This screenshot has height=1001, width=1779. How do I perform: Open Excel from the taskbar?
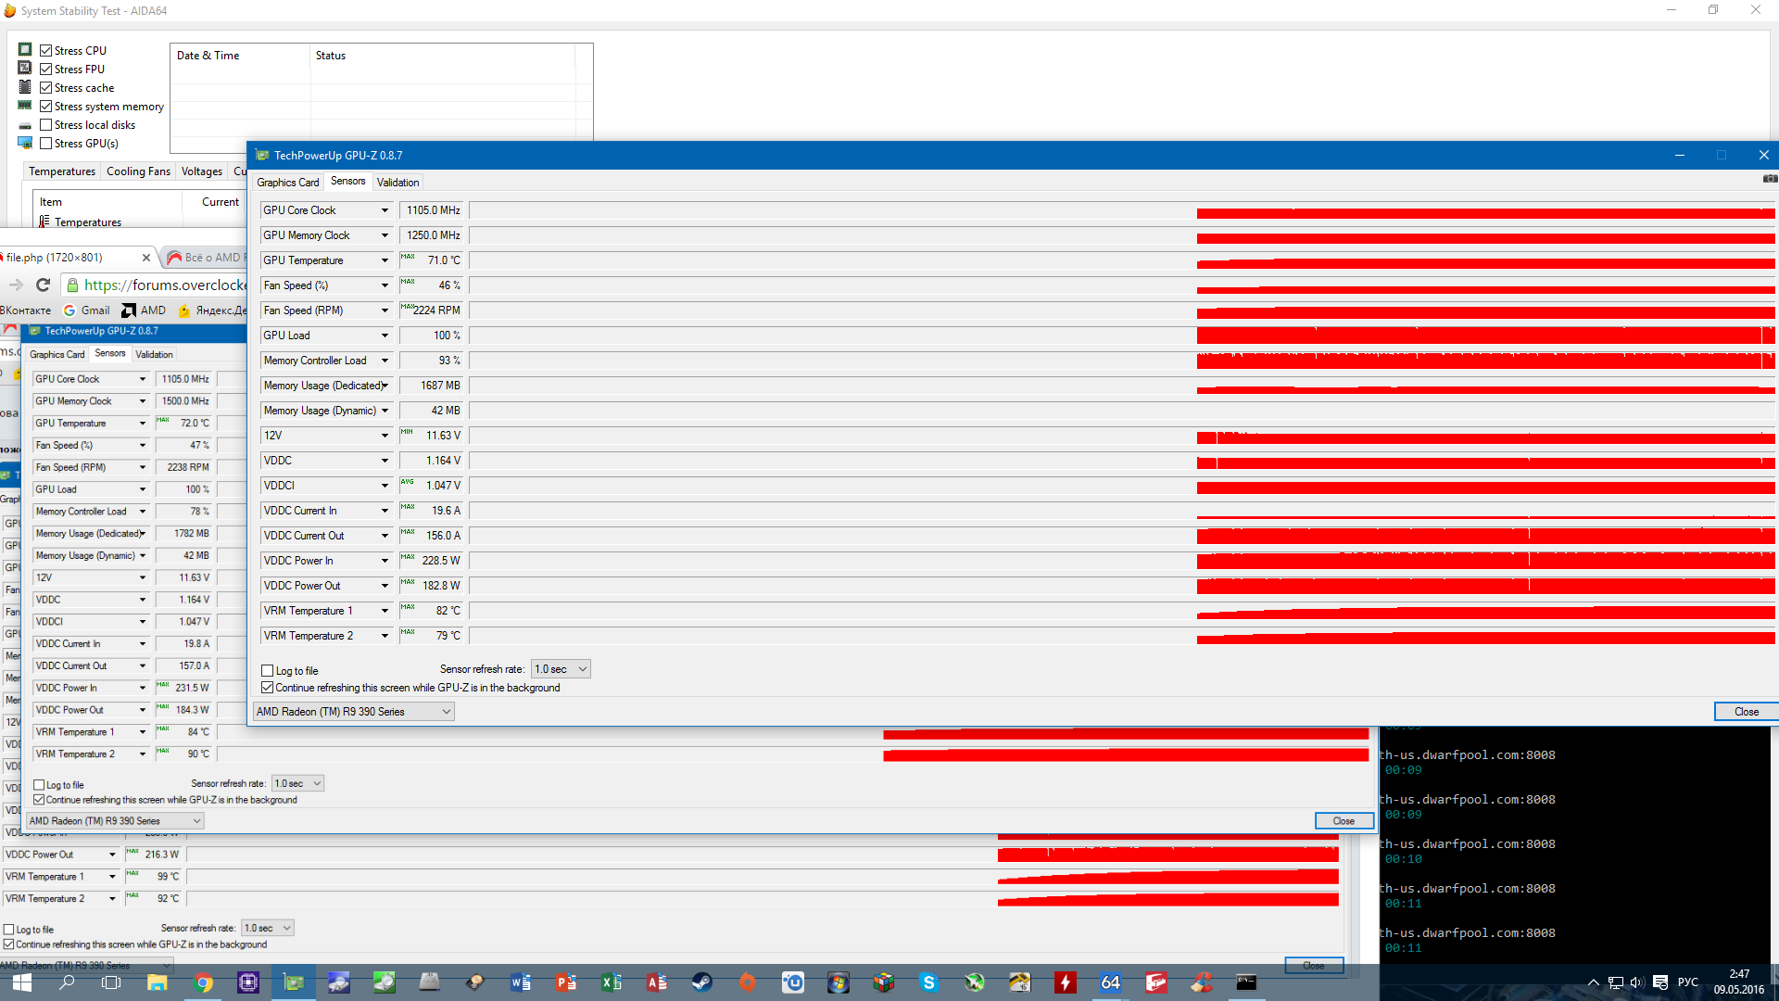click(611, 982)
